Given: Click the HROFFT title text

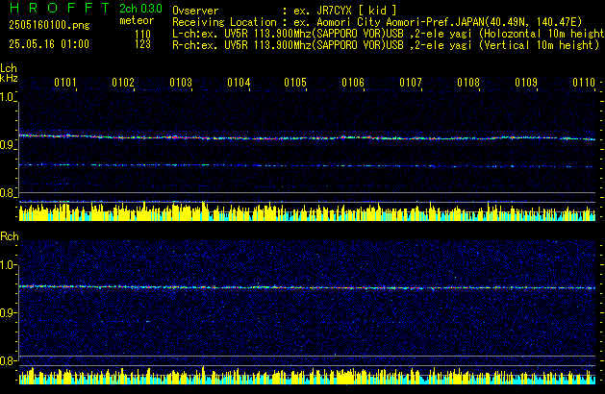Looking at the screenshot, I should pos(60,8).
